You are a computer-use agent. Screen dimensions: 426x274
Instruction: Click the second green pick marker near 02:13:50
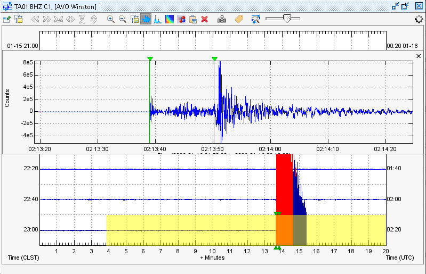[214, 59]
